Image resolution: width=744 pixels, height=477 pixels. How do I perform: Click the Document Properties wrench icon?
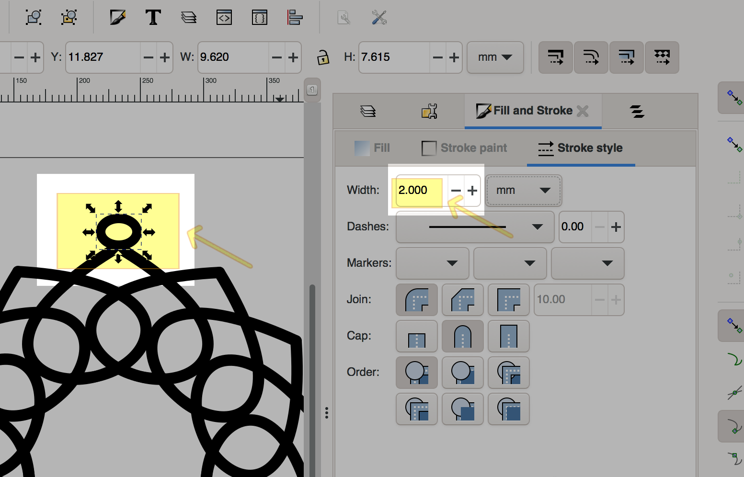(x=379, y=18)
